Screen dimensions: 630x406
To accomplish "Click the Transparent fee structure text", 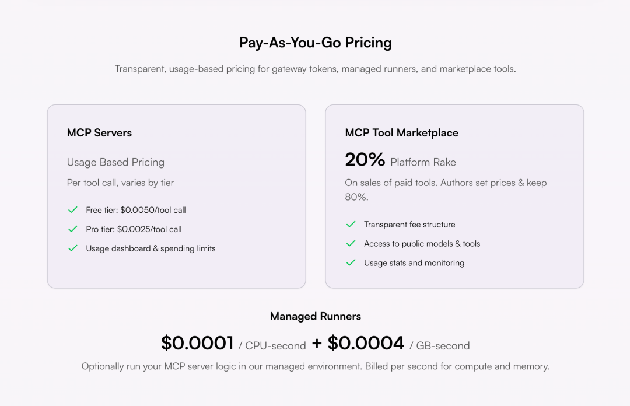I will coord(409,225).
